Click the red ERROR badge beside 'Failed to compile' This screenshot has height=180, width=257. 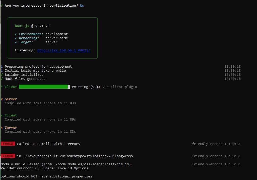point(8,144)
